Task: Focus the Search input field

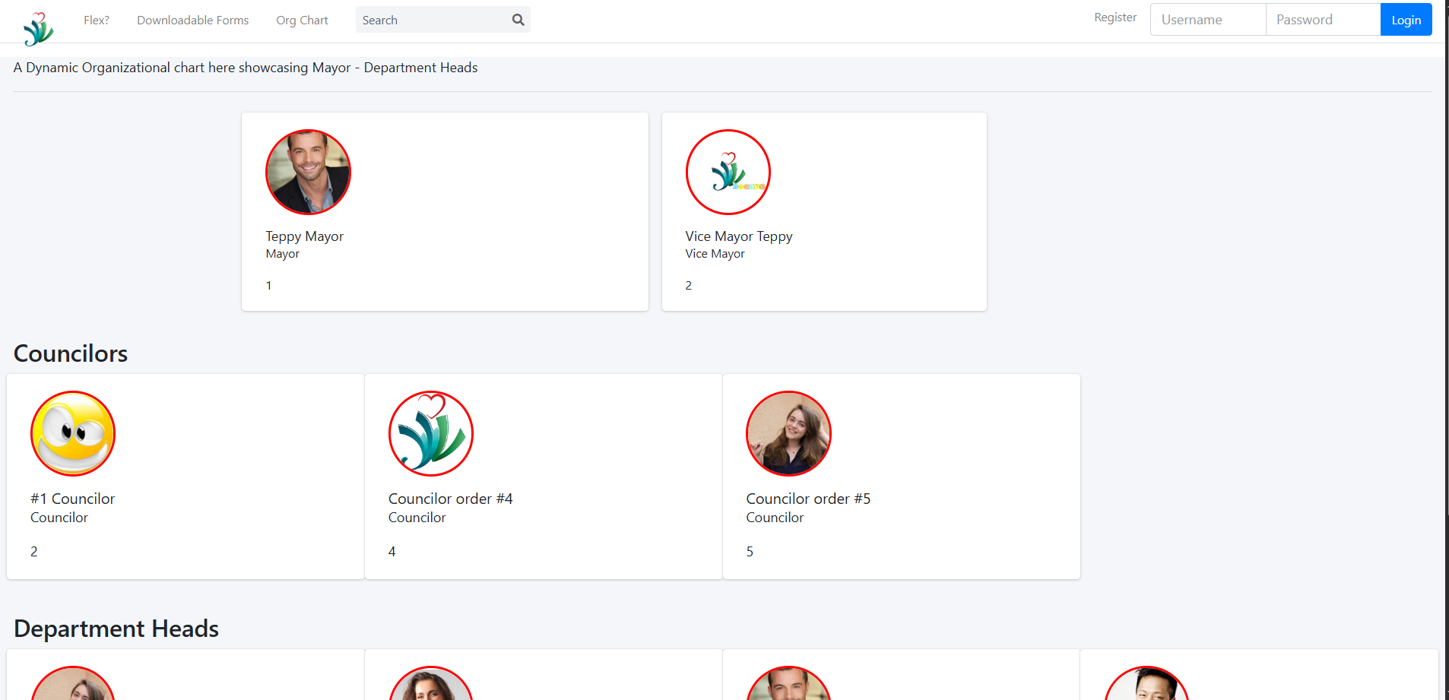Action: pyautogui.click(x=431, y=20)
